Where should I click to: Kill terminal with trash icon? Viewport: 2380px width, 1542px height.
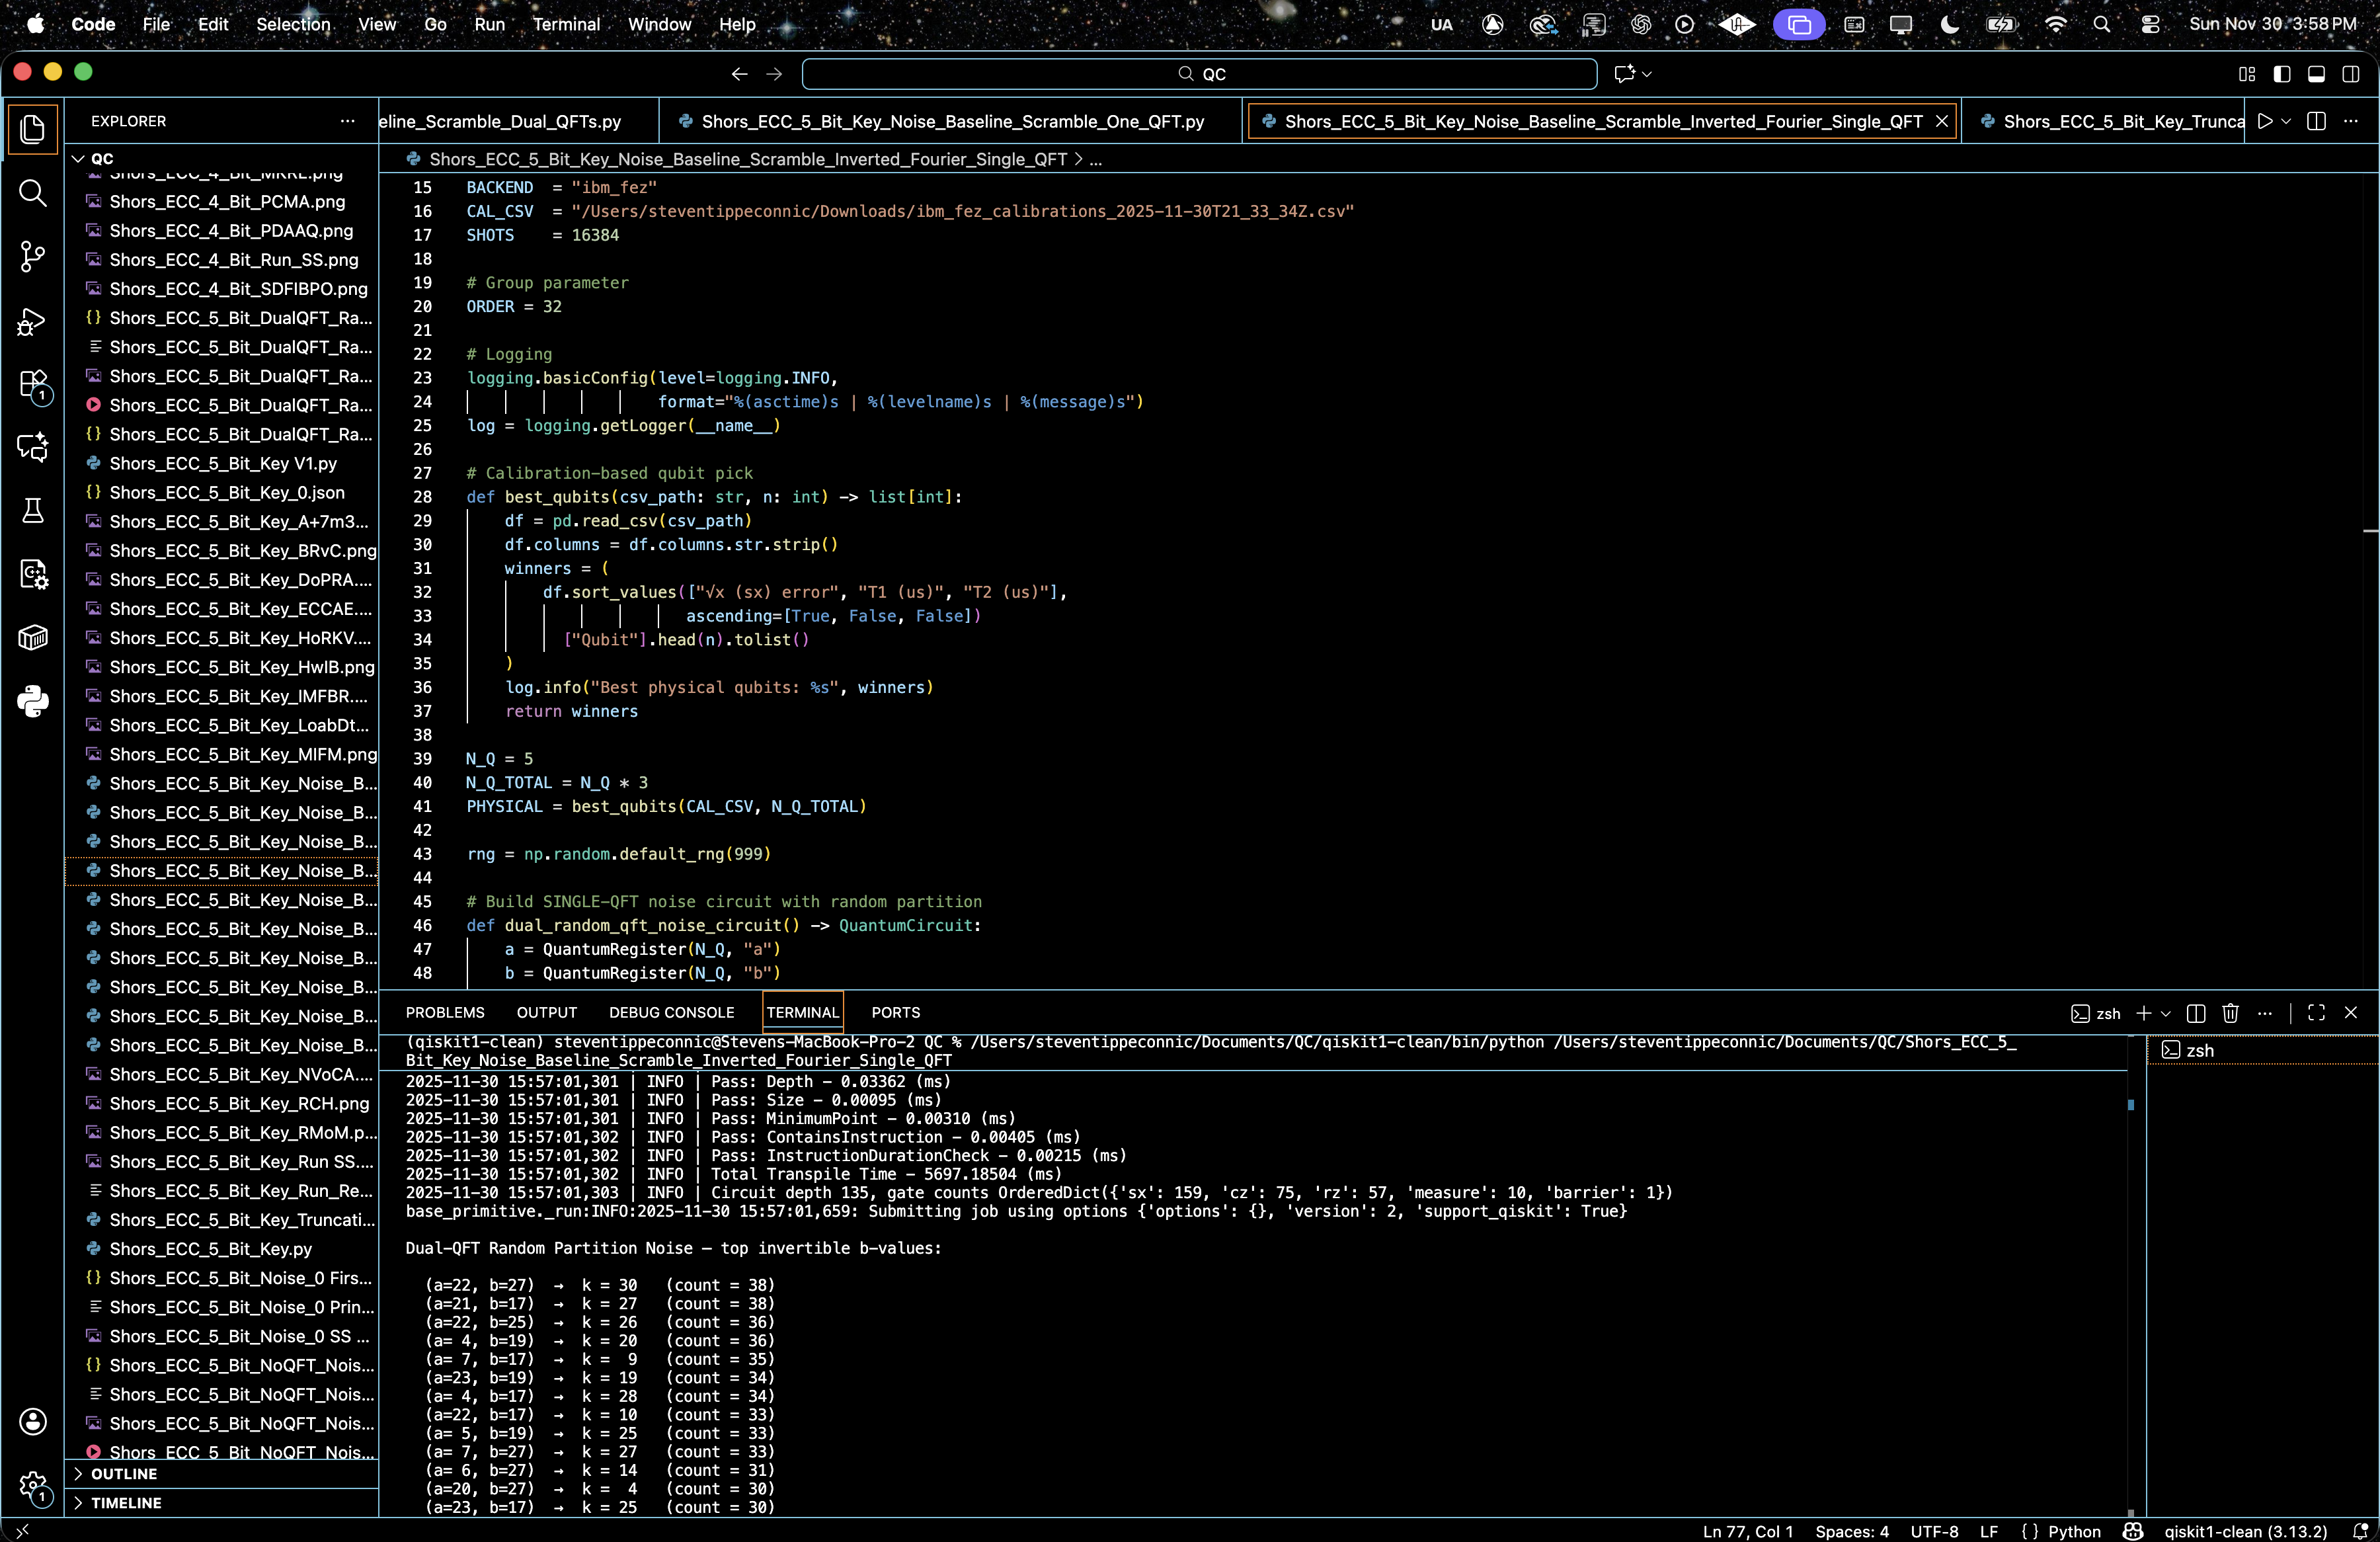click(2230, 1013)
